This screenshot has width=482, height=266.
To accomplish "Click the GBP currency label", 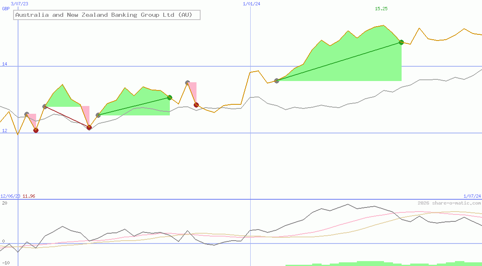I will tap(6, 9).
